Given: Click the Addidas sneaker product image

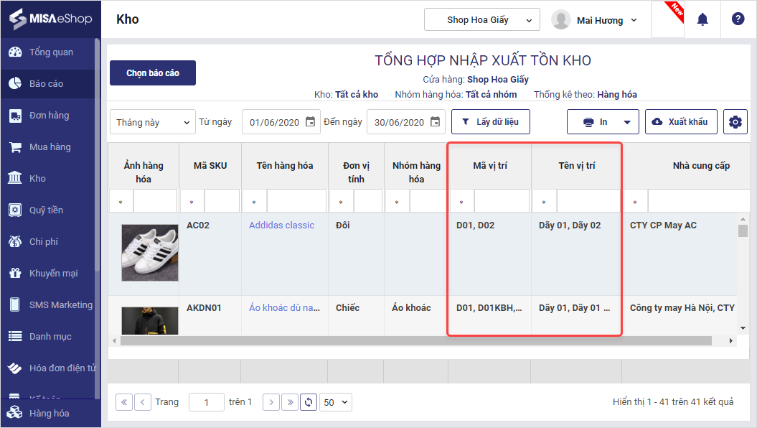Looking at the screenshot, I should click(x=150, y=253).
